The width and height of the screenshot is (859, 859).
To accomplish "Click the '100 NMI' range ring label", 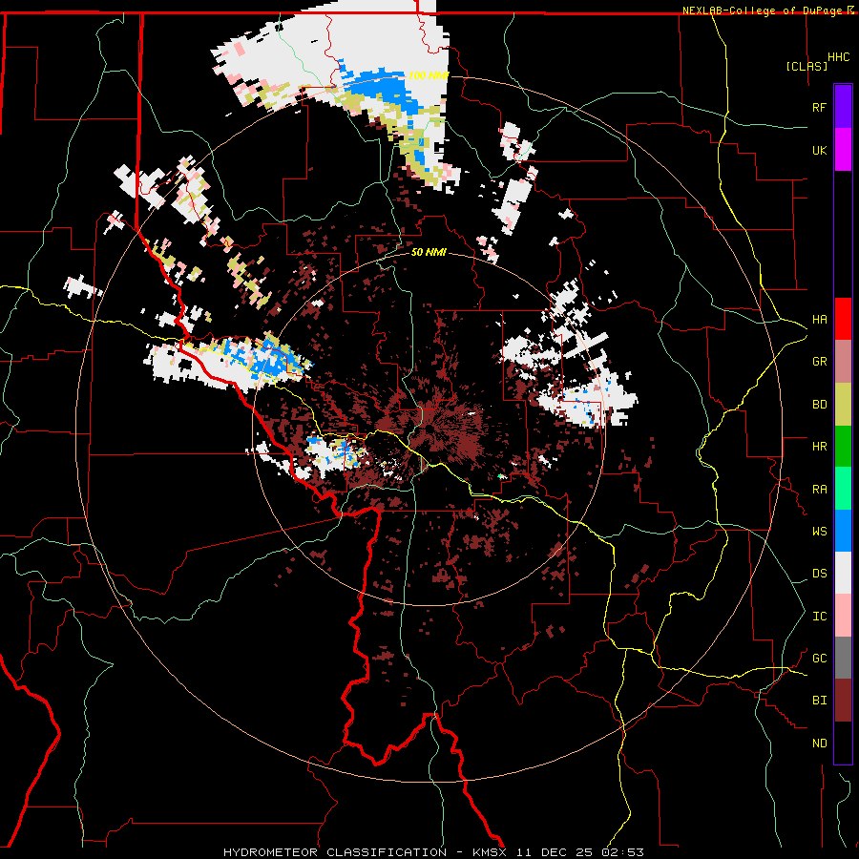I will point(428,75).
